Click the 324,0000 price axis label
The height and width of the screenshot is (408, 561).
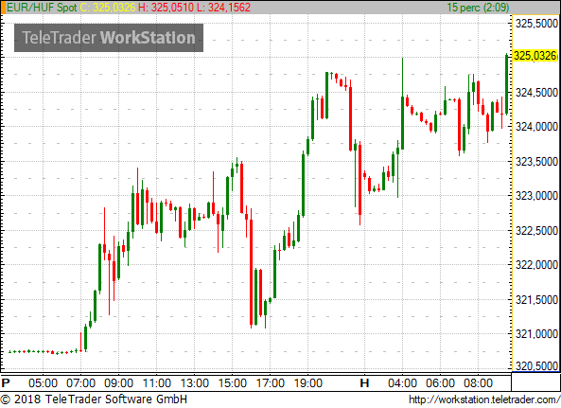(536, 127)
